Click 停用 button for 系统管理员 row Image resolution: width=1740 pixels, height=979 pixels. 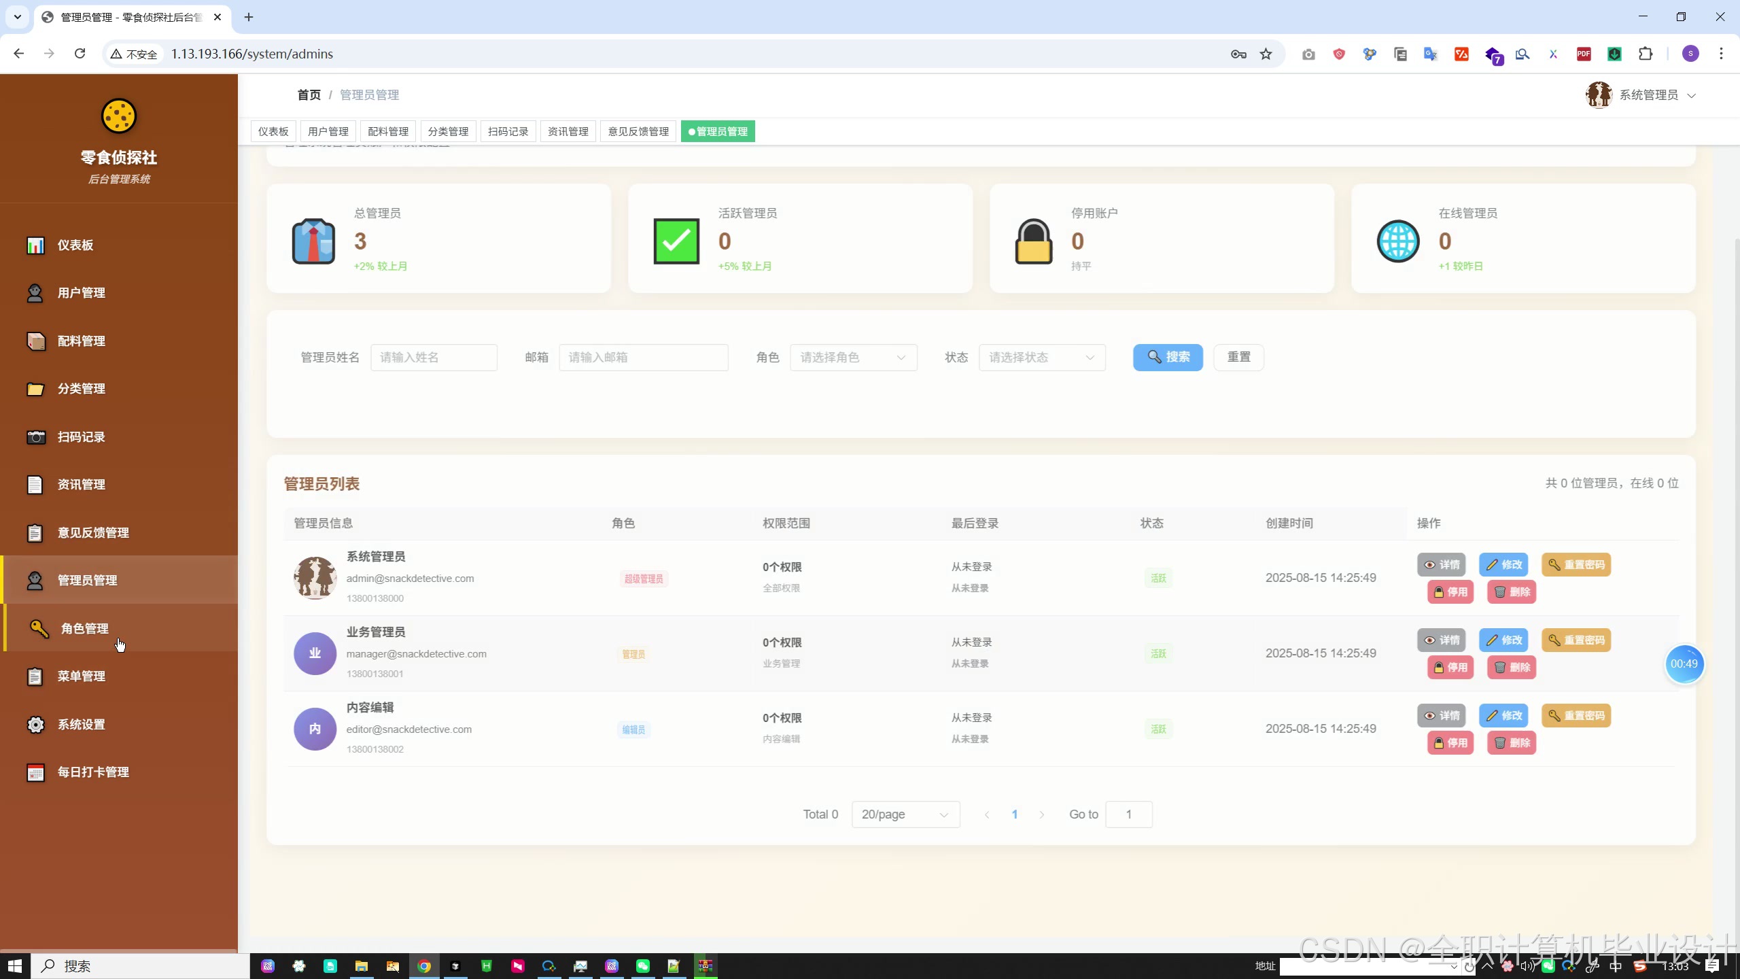(x=1450, y=592)
